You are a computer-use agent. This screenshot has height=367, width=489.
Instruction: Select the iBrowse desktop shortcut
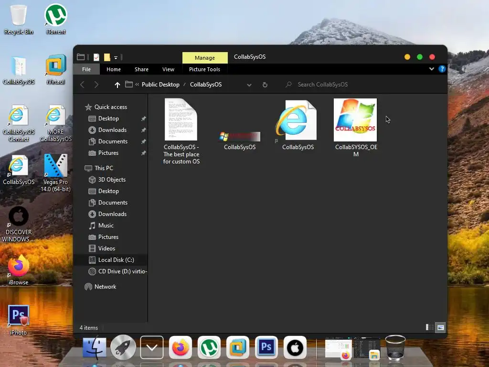point(19,270)
